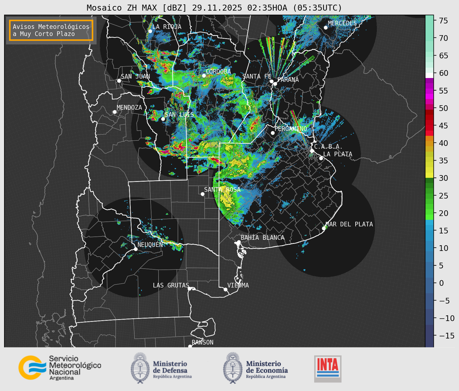Click the NEUQUÉN city marker dot
This screenshot has width=459, height=391.
[135, 249]
